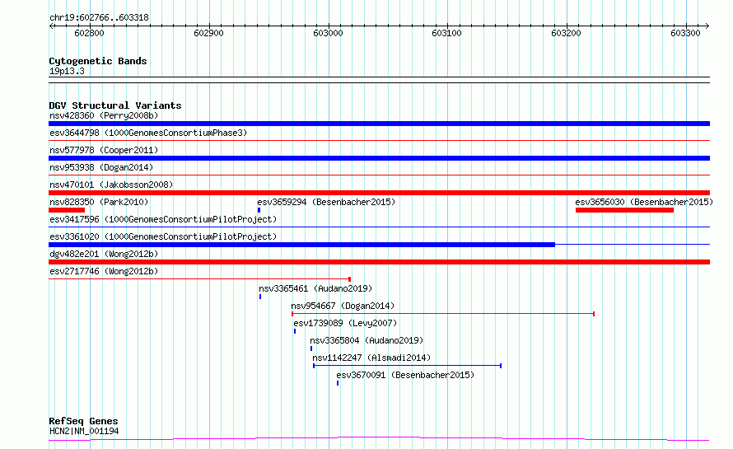Click variant label esv3670091 (Besenbacher2015)

405,375
